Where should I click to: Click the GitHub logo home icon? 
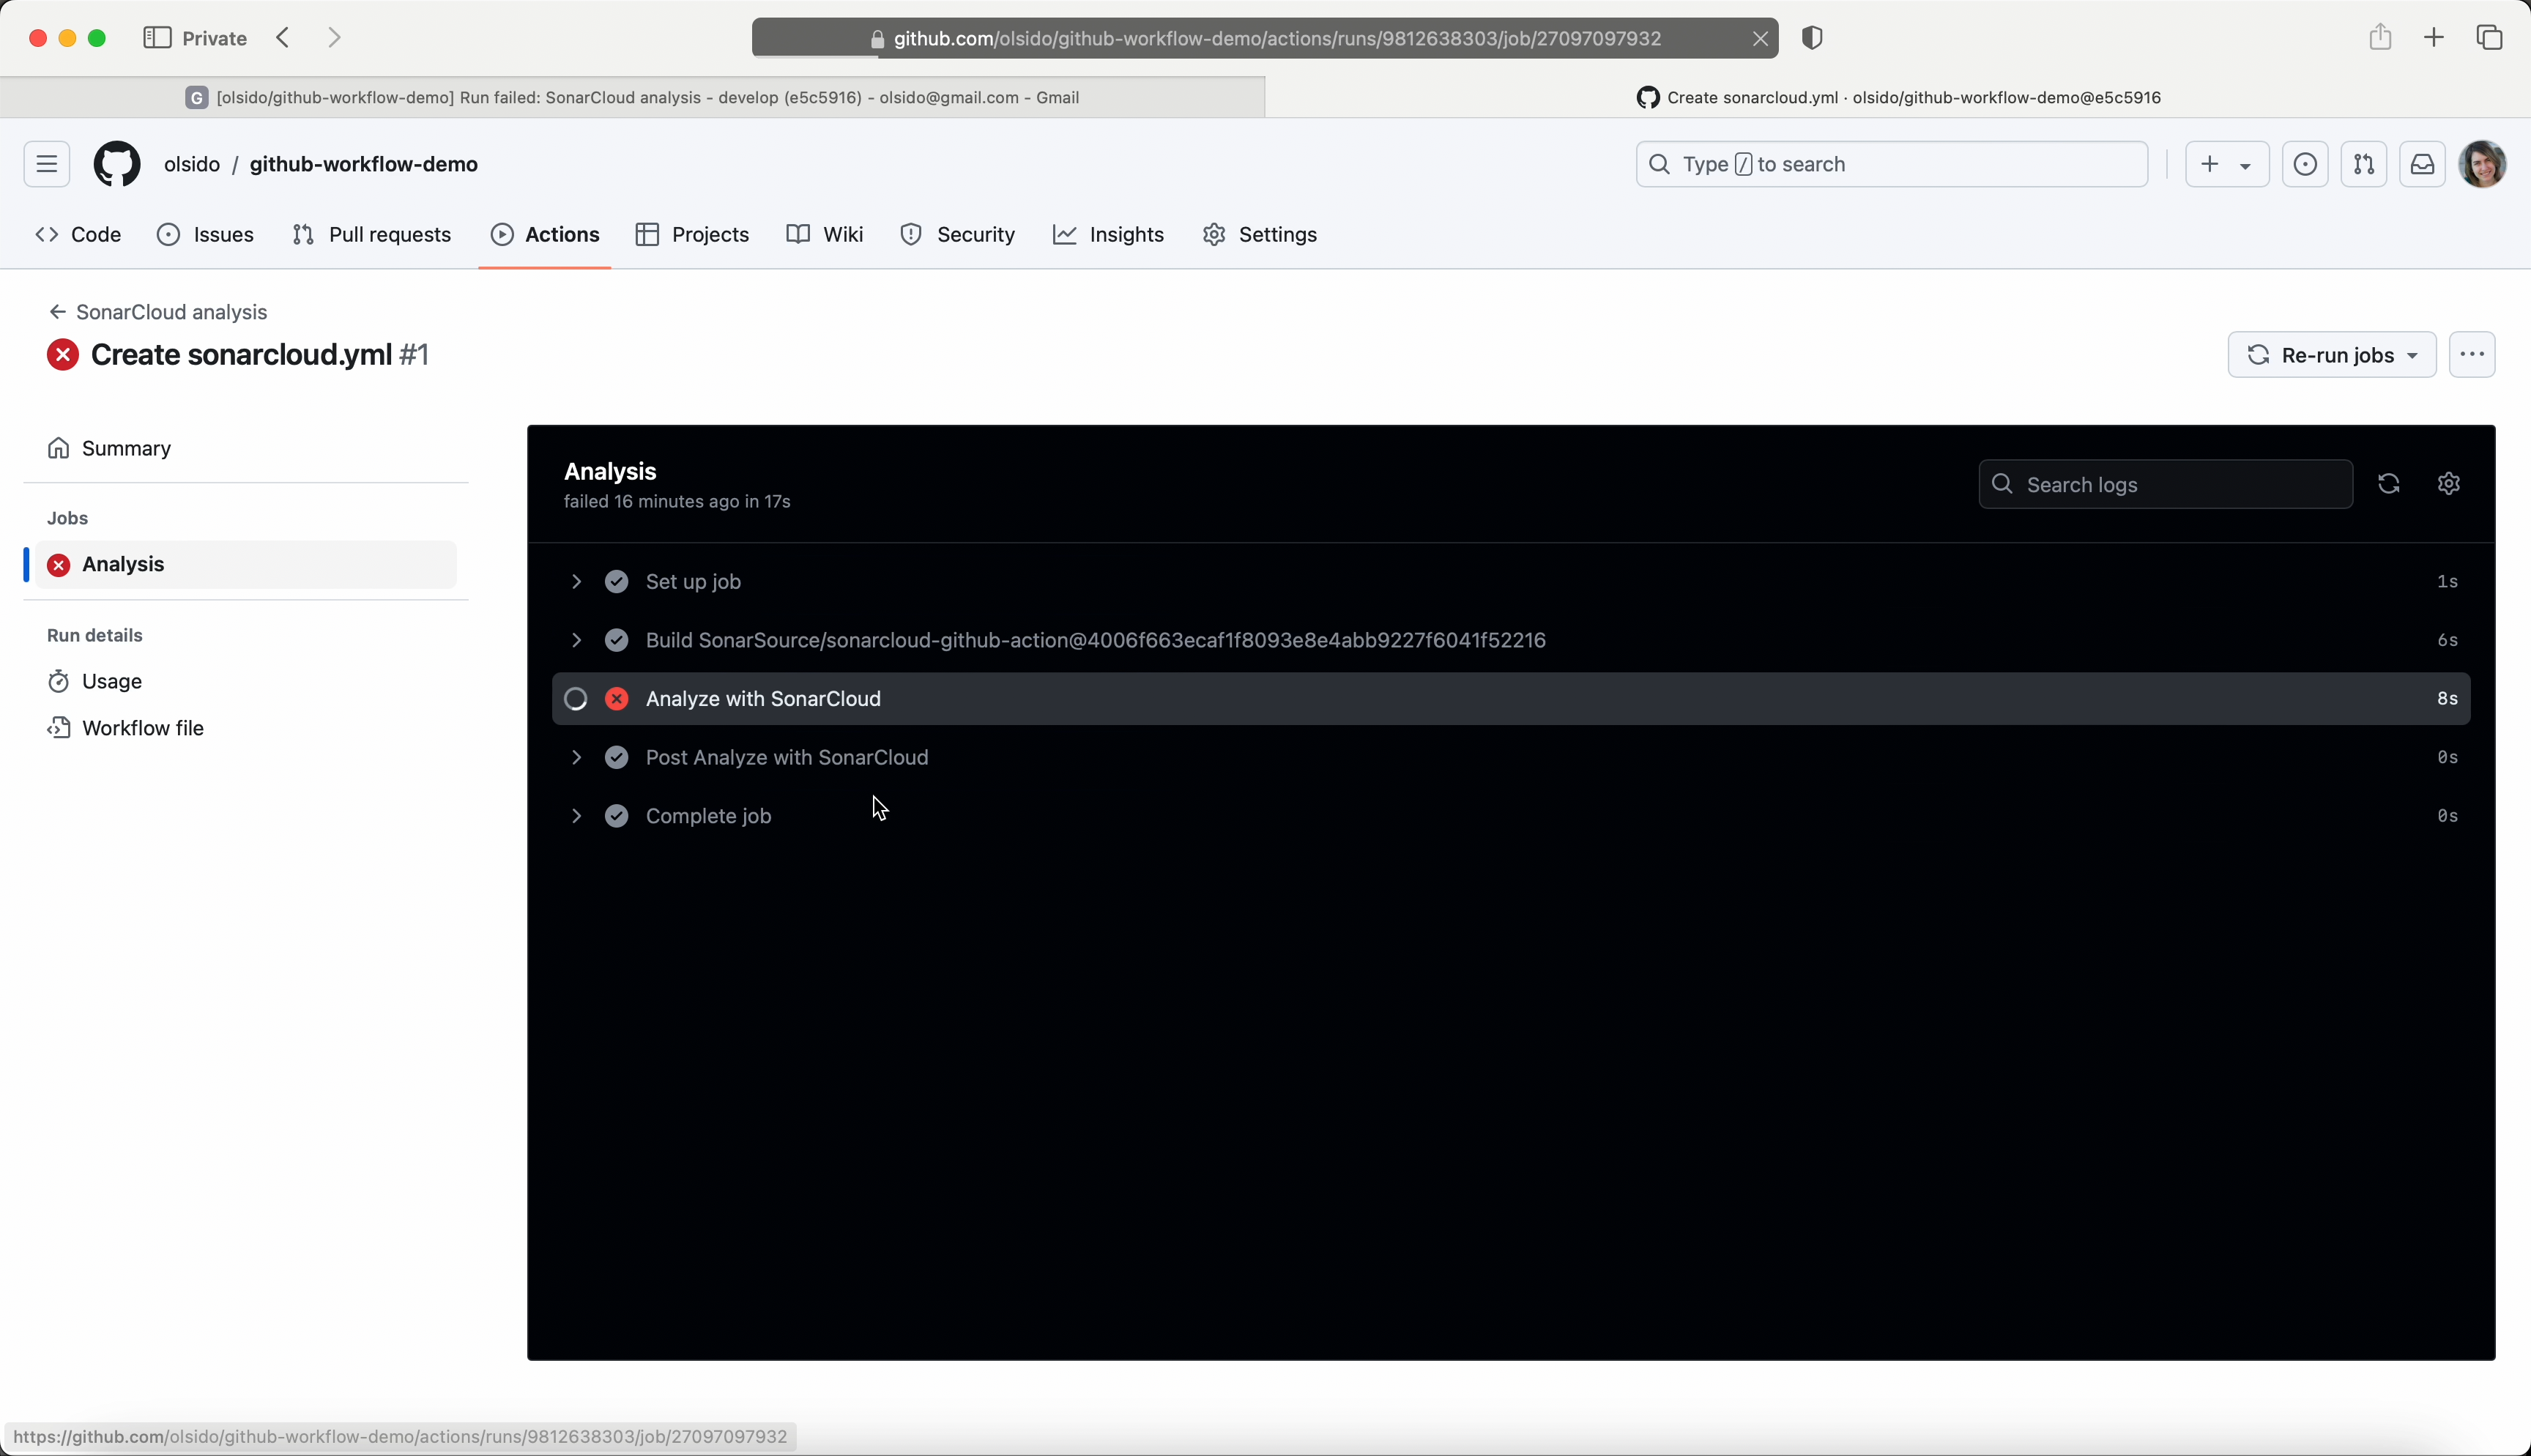(117, 164)
